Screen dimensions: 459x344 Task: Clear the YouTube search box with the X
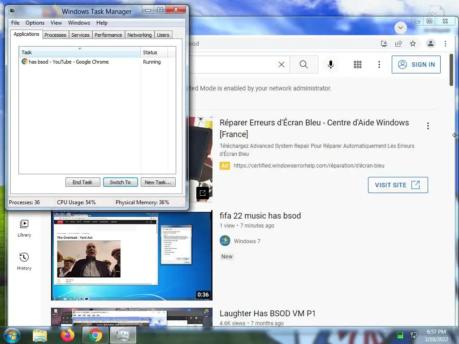coord(281,64)
